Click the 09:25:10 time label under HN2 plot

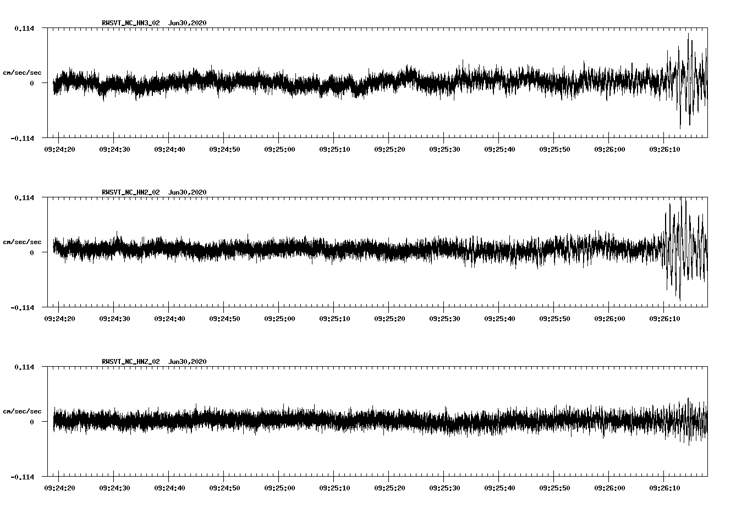(334, 318)
